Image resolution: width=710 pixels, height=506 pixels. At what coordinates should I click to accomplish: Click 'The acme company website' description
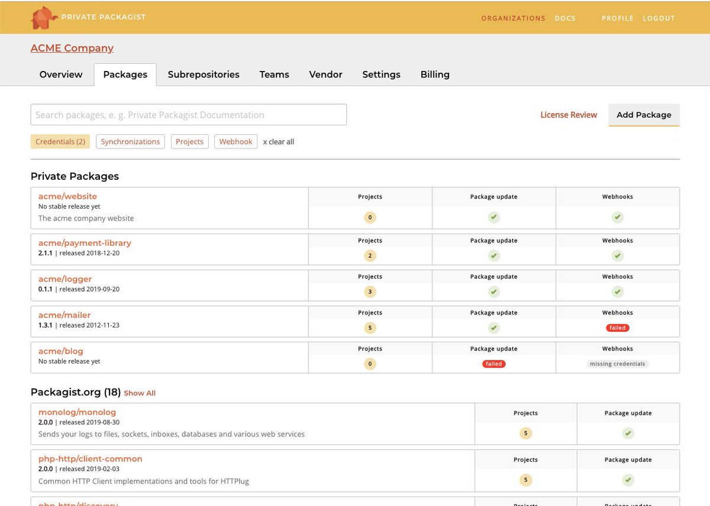(86, 218)
